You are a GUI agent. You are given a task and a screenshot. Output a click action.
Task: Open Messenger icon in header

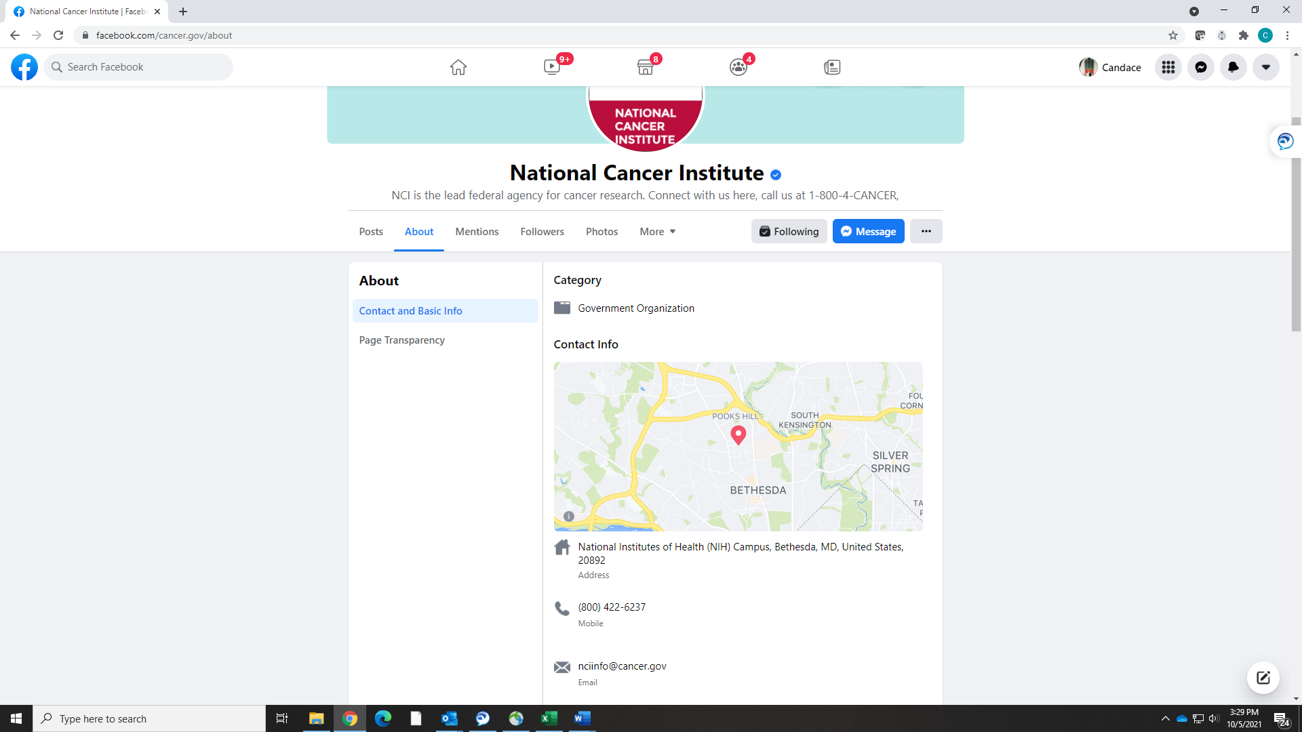[x=1200, y=67]
